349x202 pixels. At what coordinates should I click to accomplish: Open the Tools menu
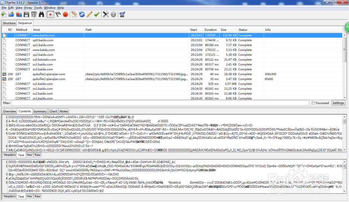(x=38, y=8)
